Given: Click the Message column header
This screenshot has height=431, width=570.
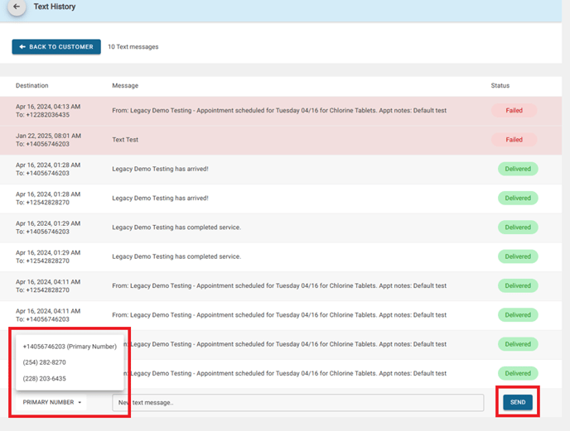Looking at the screenshot, I should pyautogui.click(x=125, y=85).
